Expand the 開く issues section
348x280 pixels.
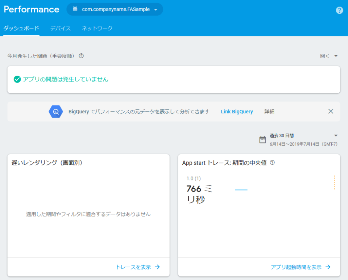pyautogui.click(x=328, y=56)
